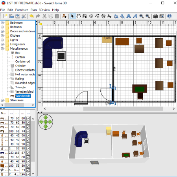Click the New home toolbar icon
Screen dimensions: 177x177
pos(5,16)
